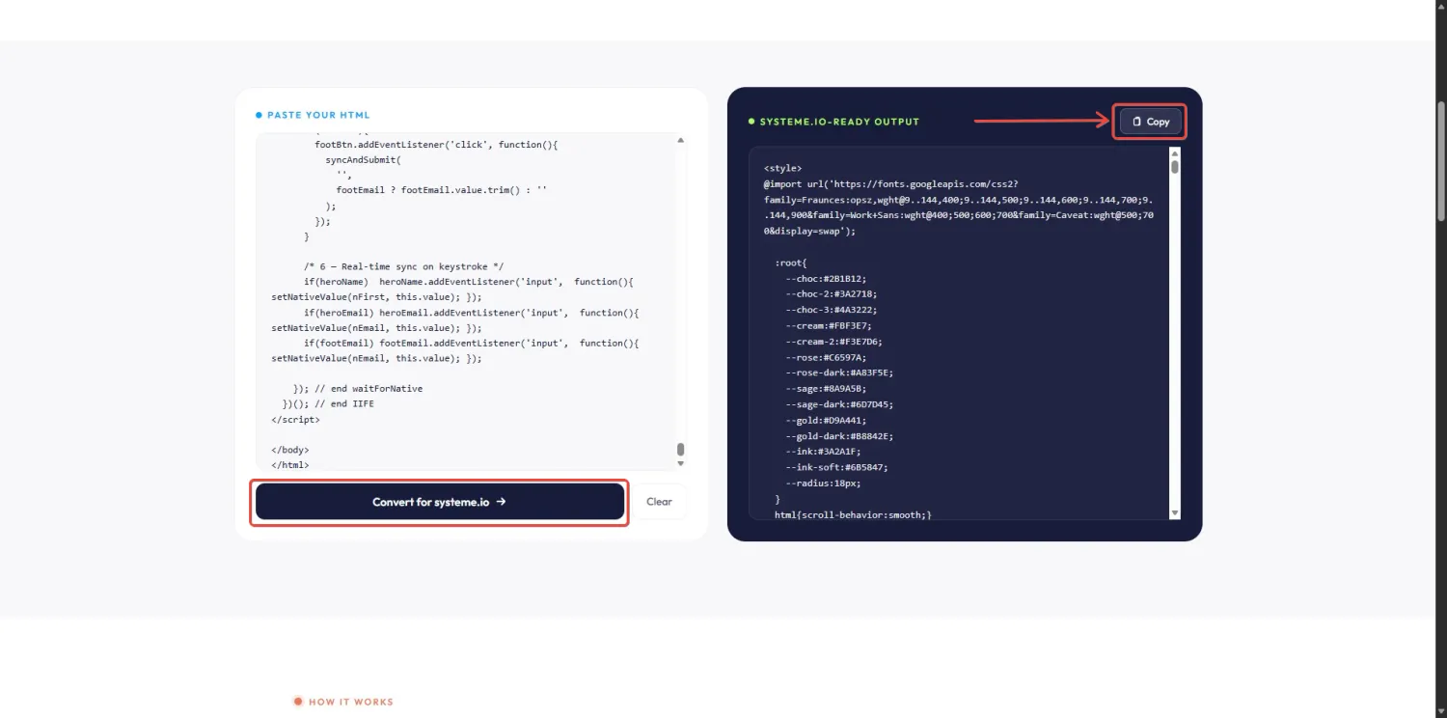This screenshot has height=718, width=1447.
Task: Copy the systeme.io-ready output
Action: click(1150, 122)
